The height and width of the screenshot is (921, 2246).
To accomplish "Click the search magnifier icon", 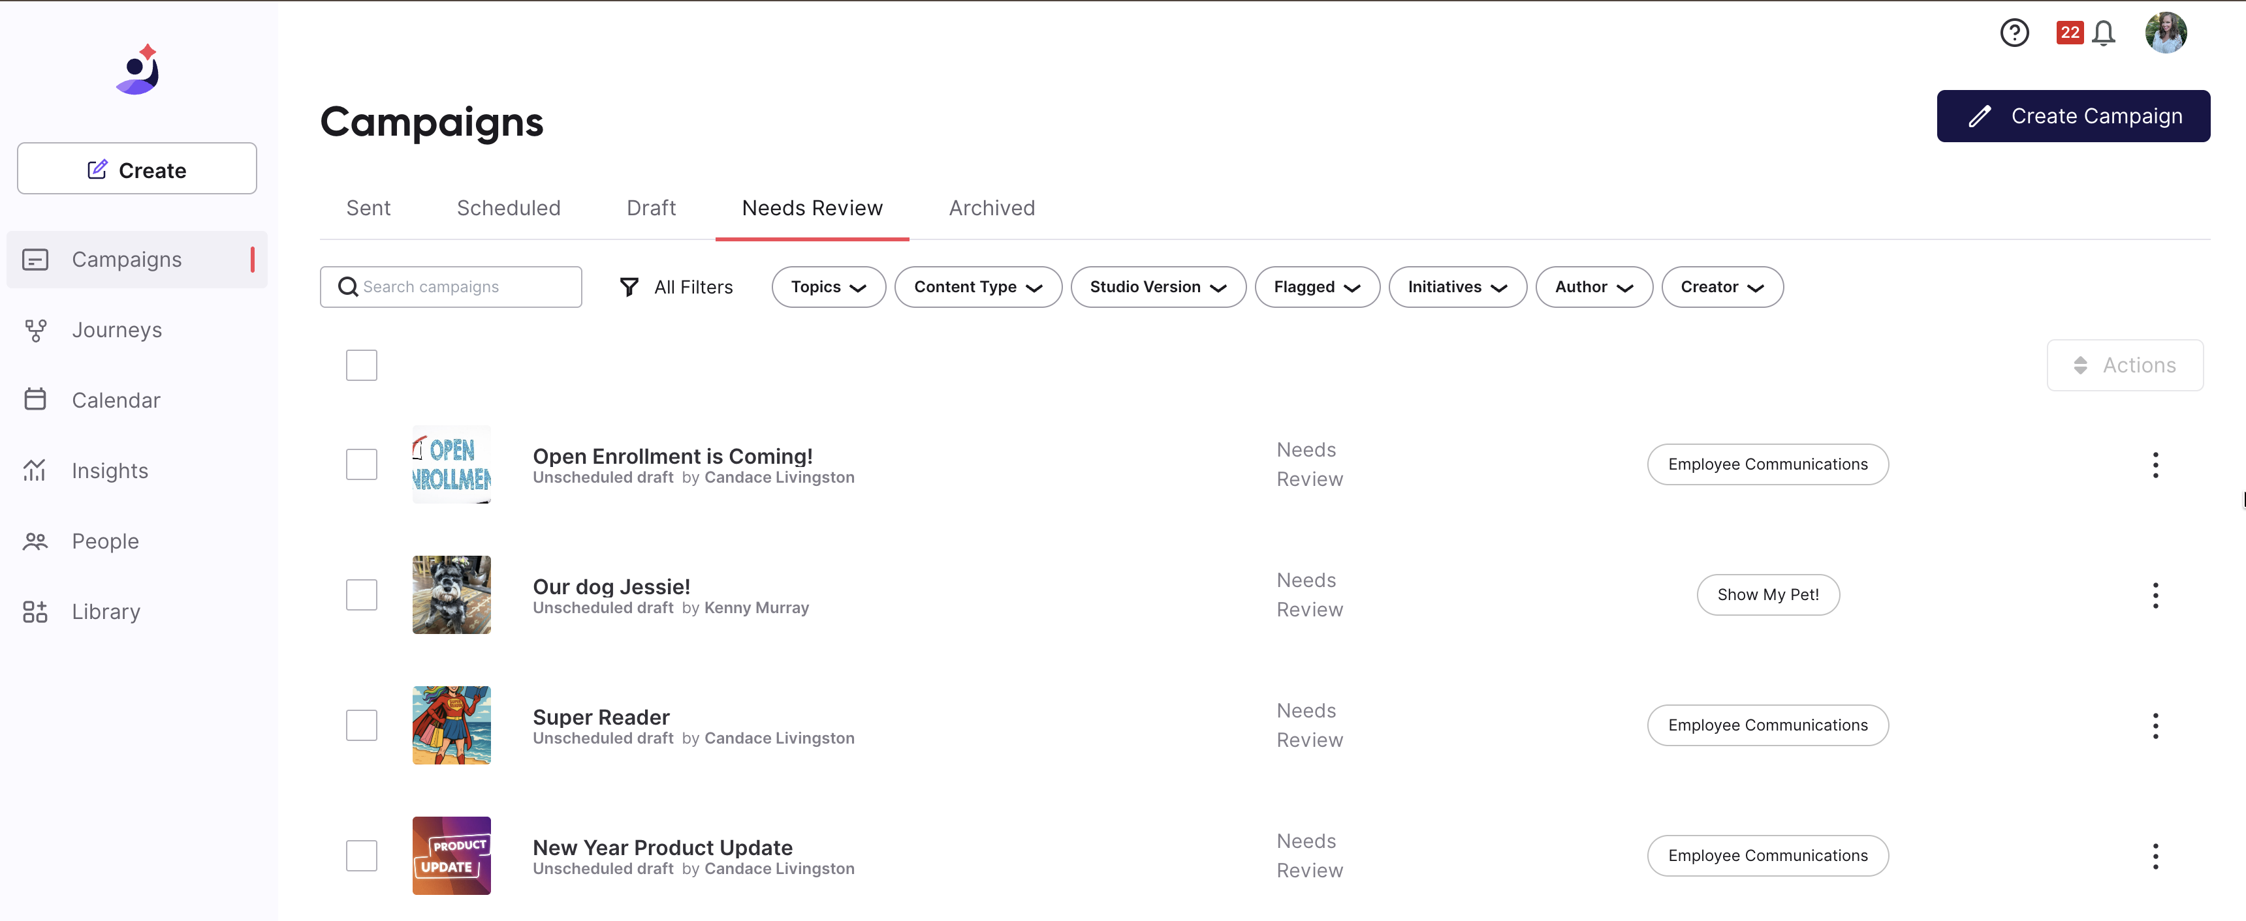I will 348,286.
